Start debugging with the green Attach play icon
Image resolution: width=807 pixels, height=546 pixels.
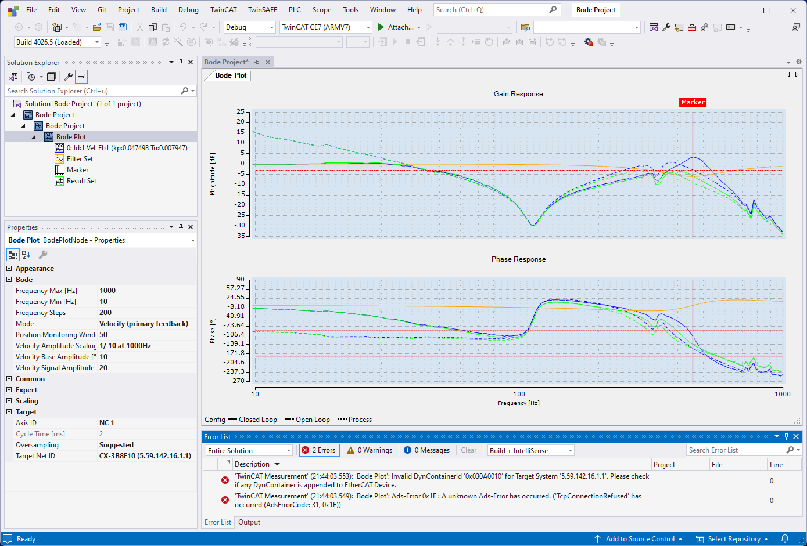coord(381,27)
